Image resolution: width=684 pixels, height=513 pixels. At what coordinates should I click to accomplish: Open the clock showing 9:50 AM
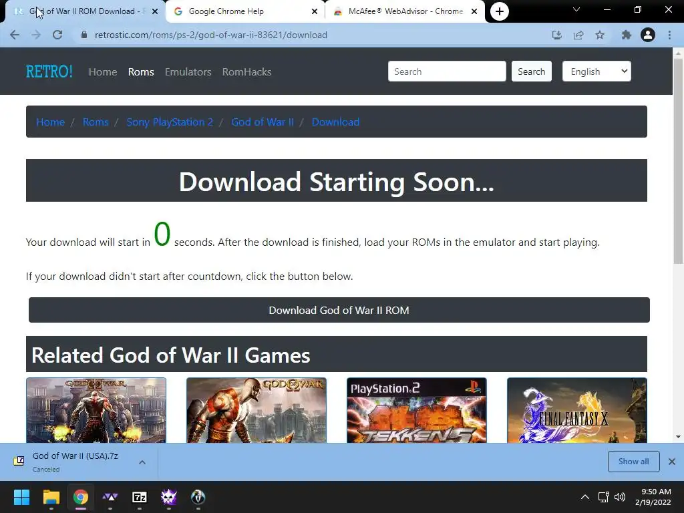coord(653,497)
